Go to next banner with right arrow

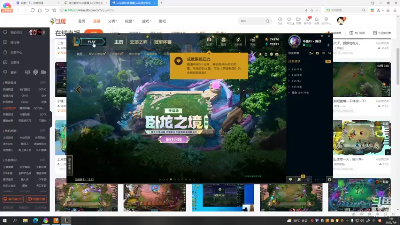click(x=274, y=90)
